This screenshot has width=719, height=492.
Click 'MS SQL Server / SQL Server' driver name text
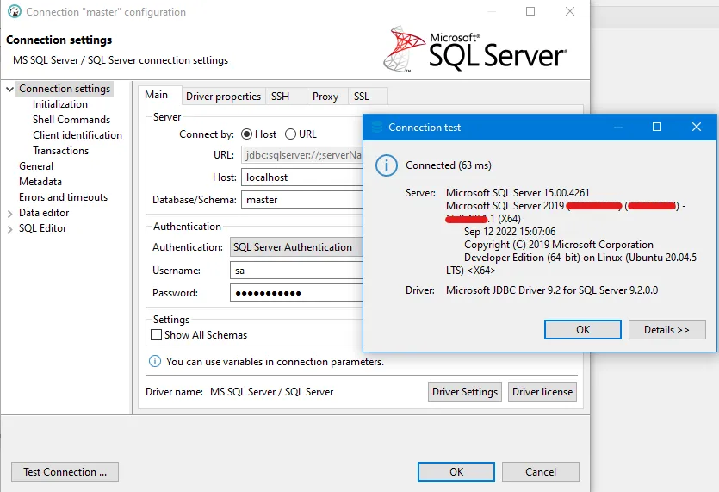click(272, 392)
